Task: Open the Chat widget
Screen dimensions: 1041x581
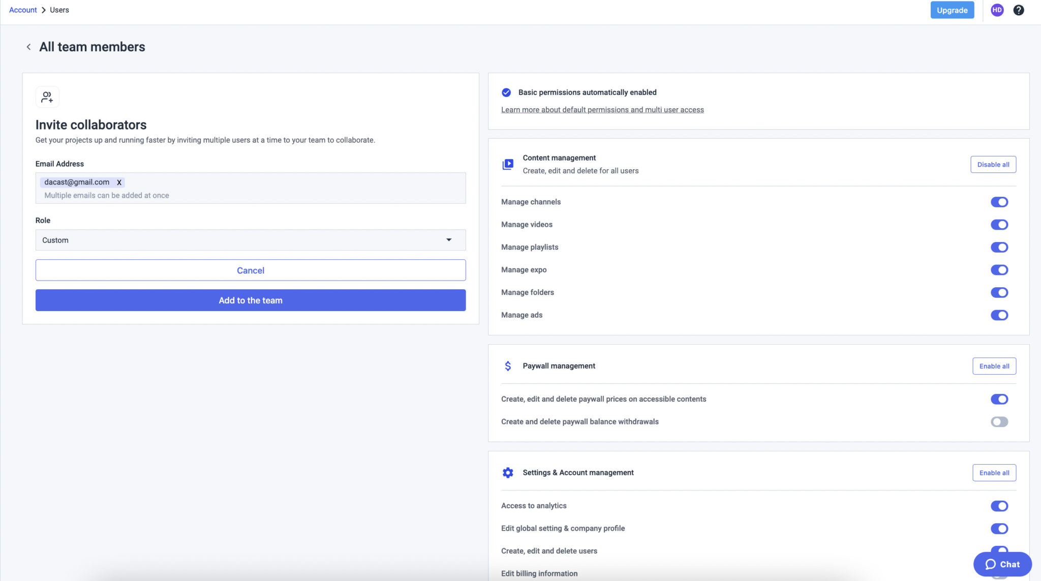Action: point(1002,564)
